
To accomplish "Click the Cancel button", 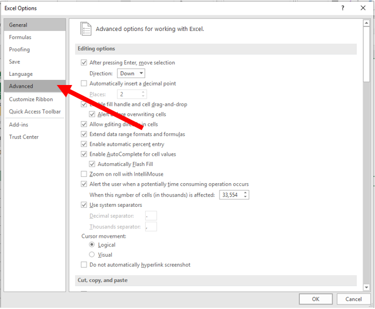I will (353, 299).
